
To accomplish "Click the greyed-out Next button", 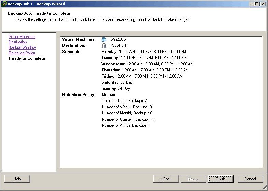I will pyautogui.click(x=193, y=179).
